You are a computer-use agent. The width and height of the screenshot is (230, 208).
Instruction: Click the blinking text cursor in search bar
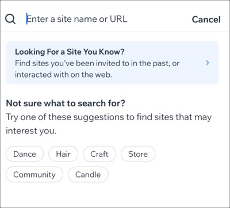click(x=27, y=19)
